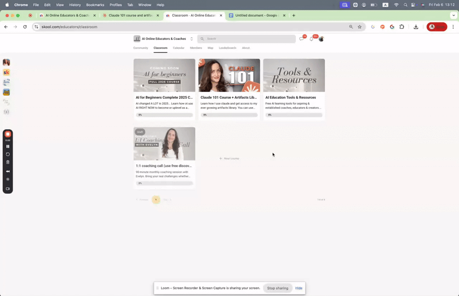Pause the Loom recording
The width and height of the screenshot is (459, 296).
8,146
